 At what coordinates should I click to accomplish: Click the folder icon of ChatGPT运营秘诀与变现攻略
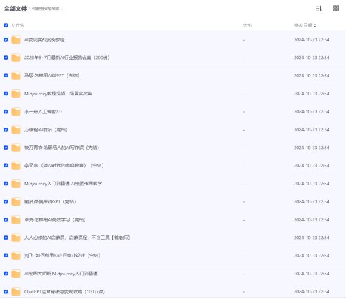pos(16,291)
